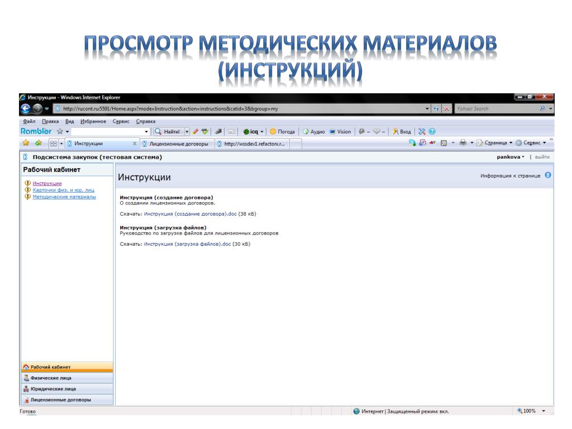This screenshot has width=572, height=429.
Task: Click the Add to Favorites star-plus icon
Action: pos(39,143)
